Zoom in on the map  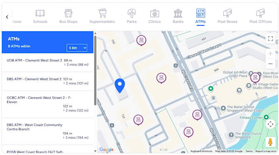(270, 53)
